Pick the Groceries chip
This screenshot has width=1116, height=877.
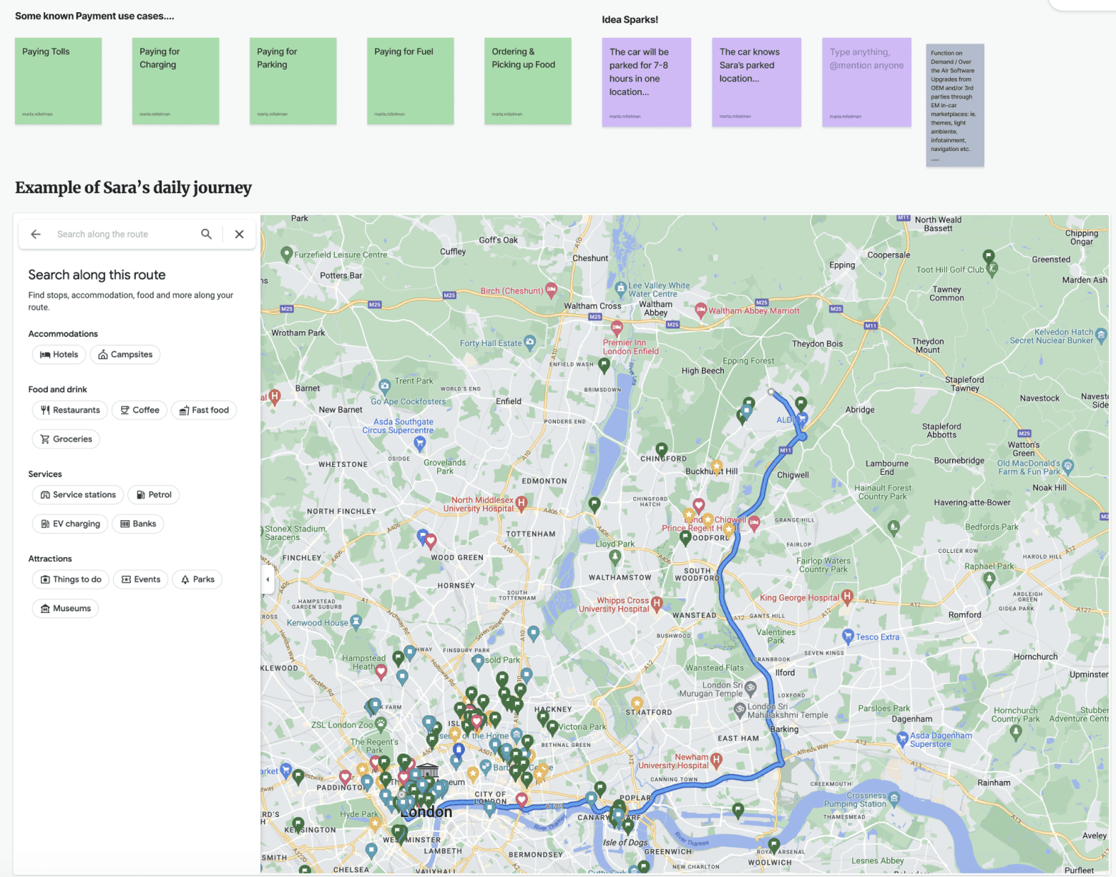coord(66,439)
